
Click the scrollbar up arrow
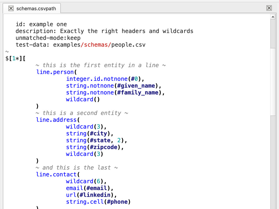pos(273,17)
